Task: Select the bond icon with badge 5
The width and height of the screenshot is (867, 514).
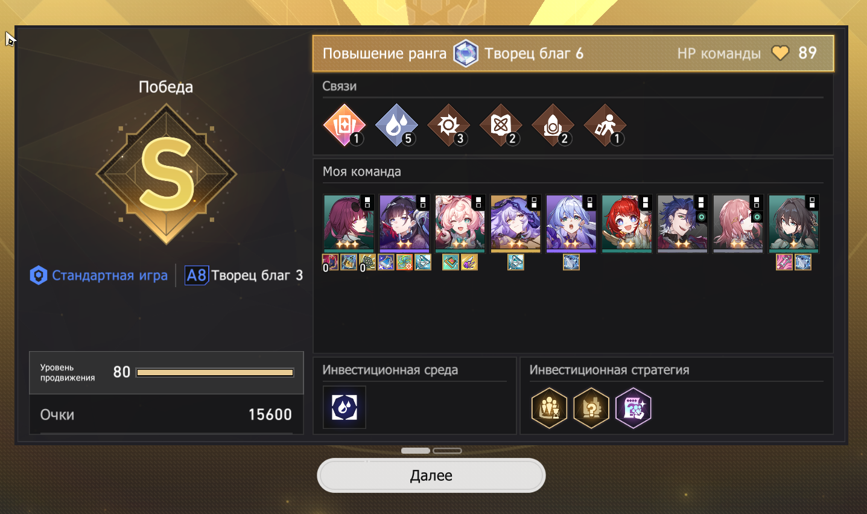Action: point(396,125)
